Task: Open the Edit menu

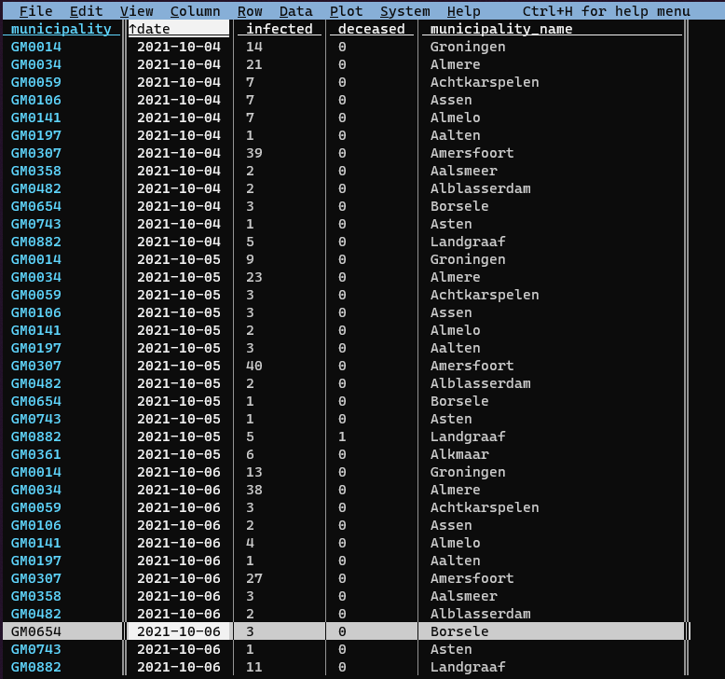Action: coord(86,11)
